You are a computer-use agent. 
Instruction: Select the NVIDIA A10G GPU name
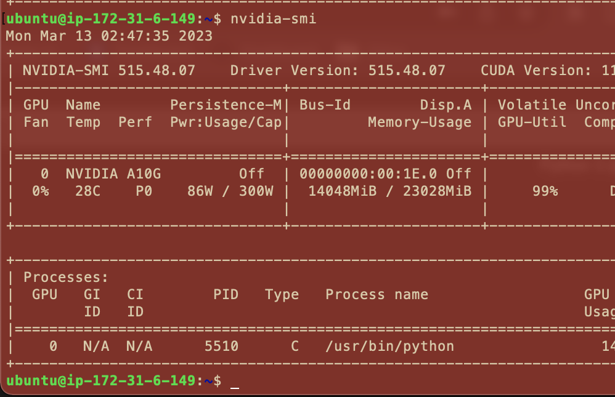(113, 174)
